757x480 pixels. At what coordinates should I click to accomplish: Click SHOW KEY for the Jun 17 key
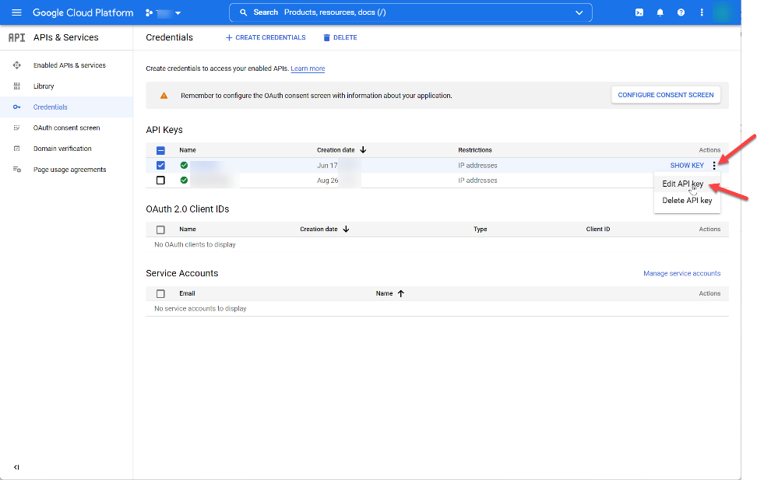pyautogui.click(x=687, y=166)
